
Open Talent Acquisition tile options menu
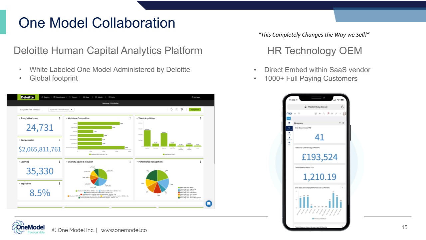(x=201, y=118)
